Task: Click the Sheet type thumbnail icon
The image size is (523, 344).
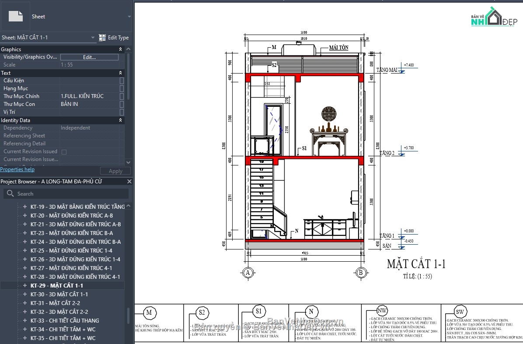Action: tap(16, 16)
